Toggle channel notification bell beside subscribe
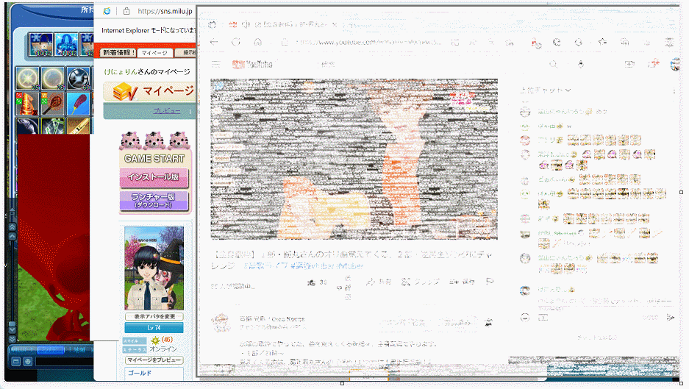This screenshot has width=689, height=389. click(x=488, y=323)
